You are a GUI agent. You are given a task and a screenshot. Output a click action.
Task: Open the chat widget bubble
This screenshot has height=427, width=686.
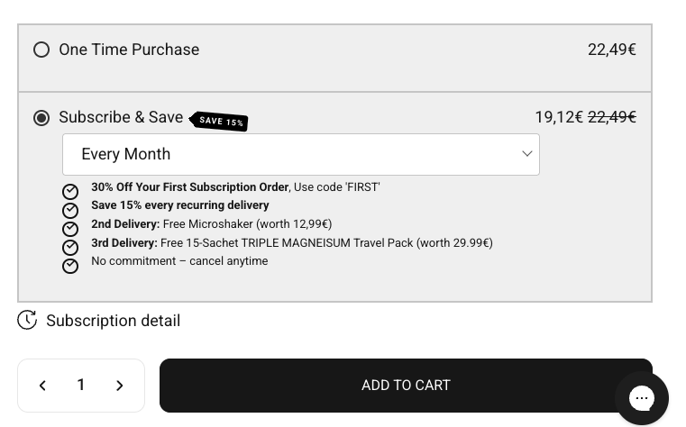click(x=642, y=397)
